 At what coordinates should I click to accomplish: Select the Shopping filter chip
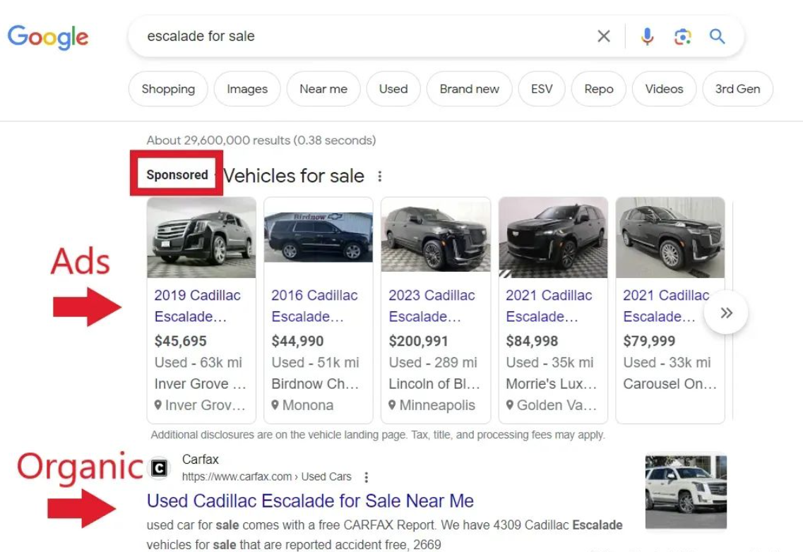coord(169,89)
